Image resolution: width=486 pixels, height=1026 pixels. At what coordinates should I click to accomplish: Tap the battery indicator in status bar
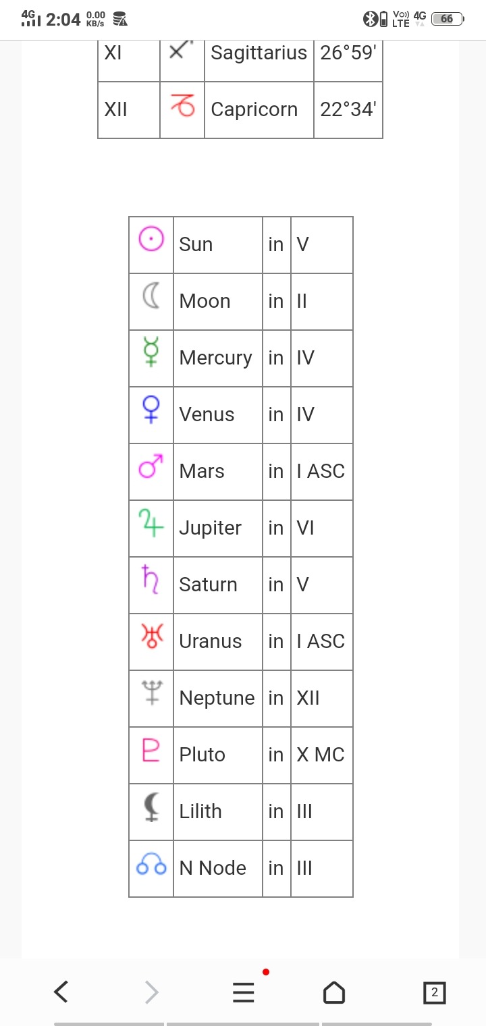pyautogui.click(x=447, y=19)
